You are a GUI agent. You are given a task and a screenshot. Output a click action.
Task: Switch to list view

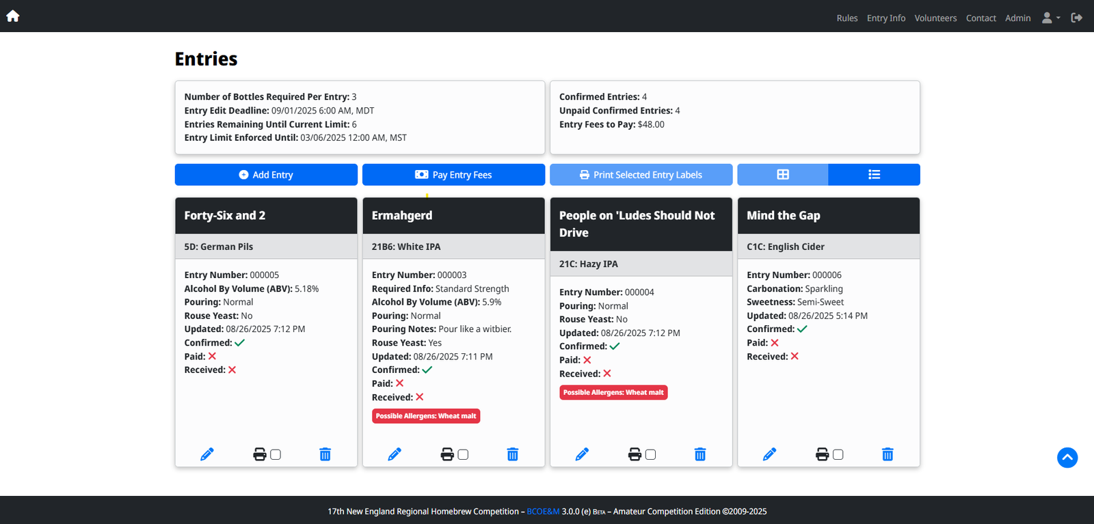tap(874, 175)
